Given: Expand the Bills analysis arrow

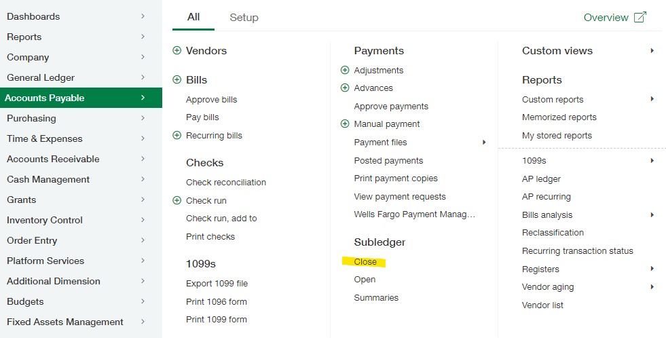Looking at the screenshot, I should (x=652, y=214).
